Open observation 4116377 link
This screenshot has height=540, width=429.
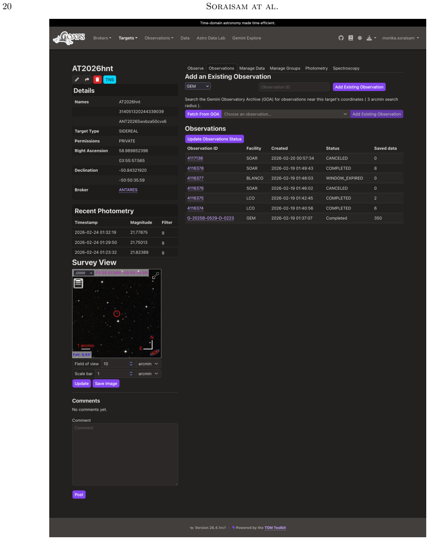195,179
